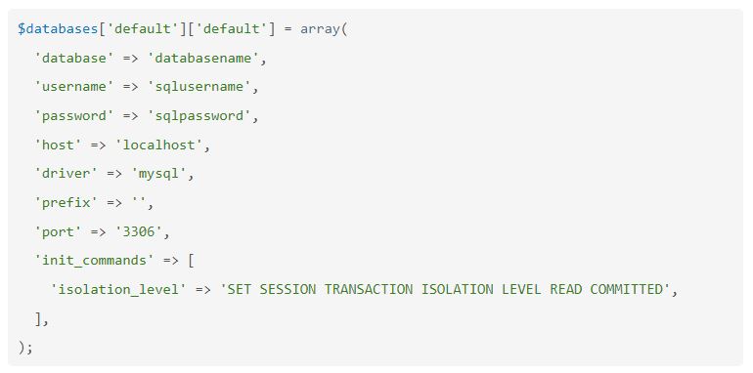Image resolution: width=753 pixels, height=373 pixels.
Task: Click the 'mysql' driver value
Action: pyautogui.click(x=158, y=174)
